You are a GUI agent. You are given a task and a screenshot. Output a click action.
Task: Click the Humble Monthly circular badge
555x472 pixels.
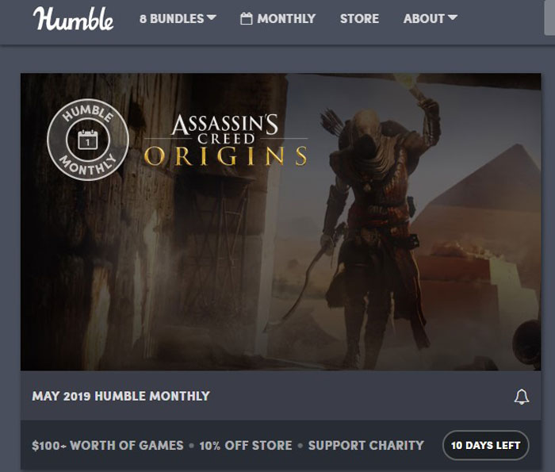(88, 140)
